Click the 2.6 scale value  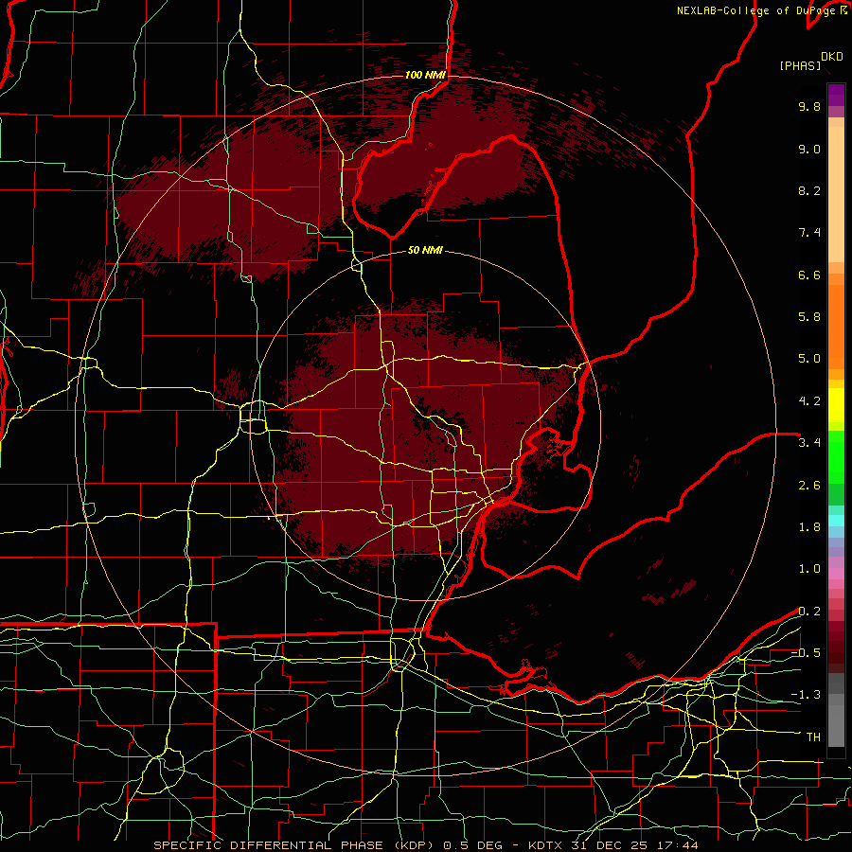(x=809, y=486)
